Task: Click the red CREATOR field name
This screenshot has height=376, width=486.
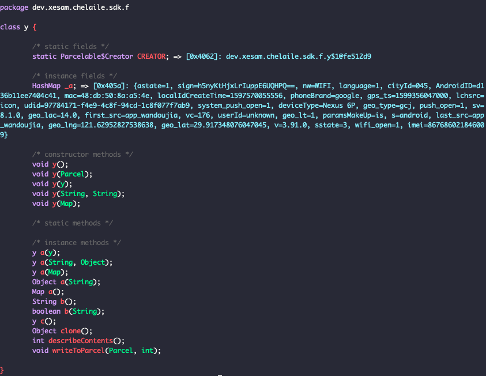Action: [x=152, y=57]
